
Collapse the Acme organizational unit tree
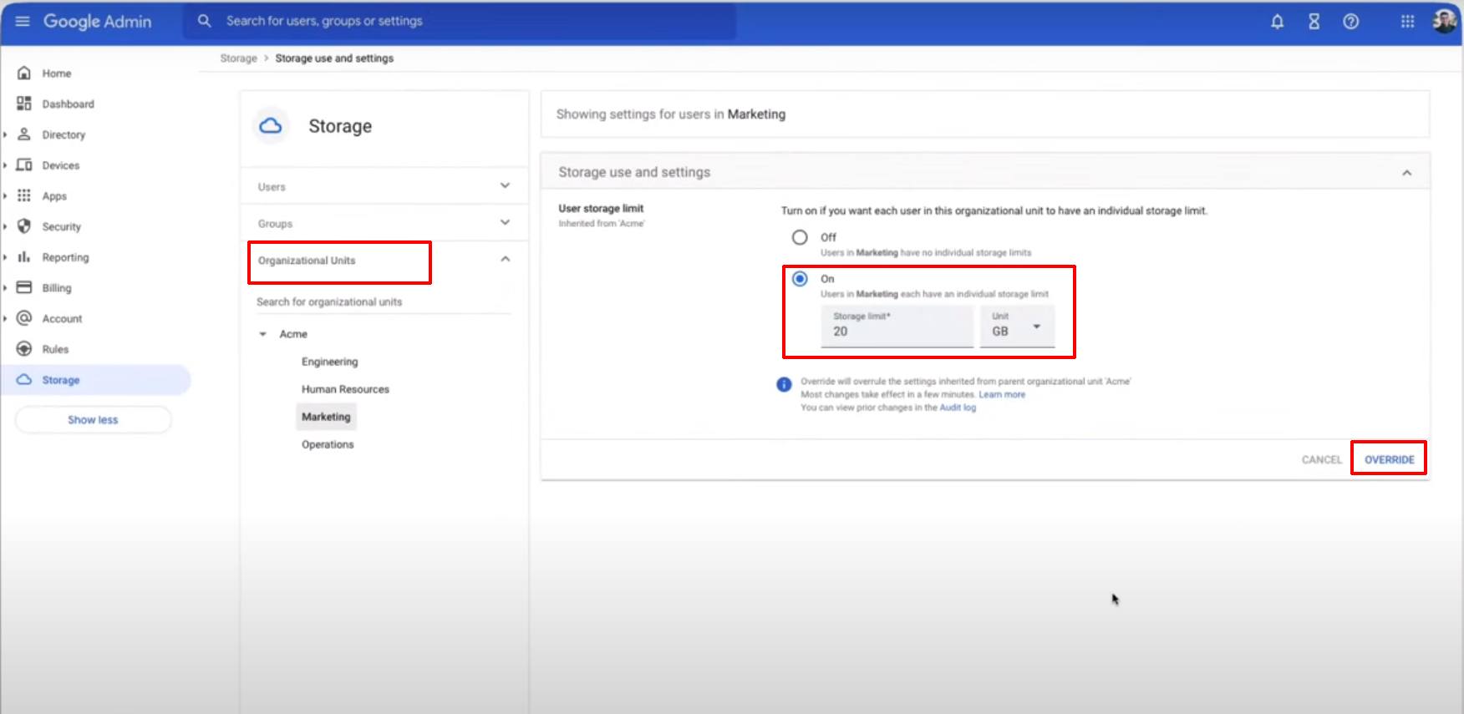pyautogui.click(x=262, y=334)
